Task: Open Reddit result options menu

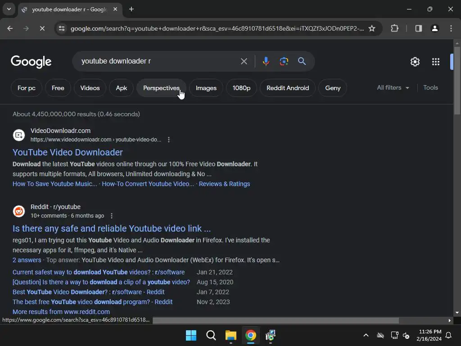Action: (x=112, y=216)
